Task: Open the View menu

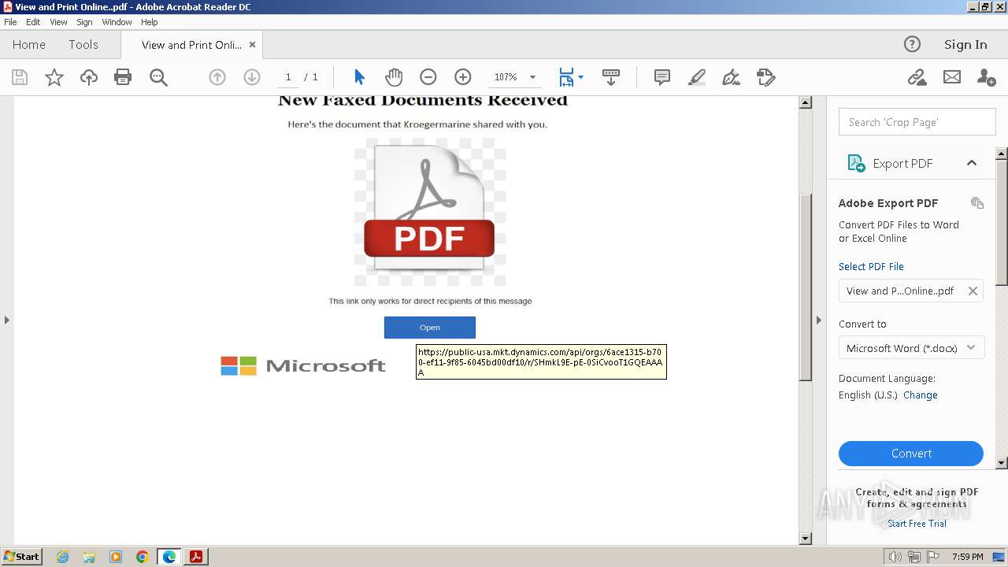Action: (x=58, y=22)
